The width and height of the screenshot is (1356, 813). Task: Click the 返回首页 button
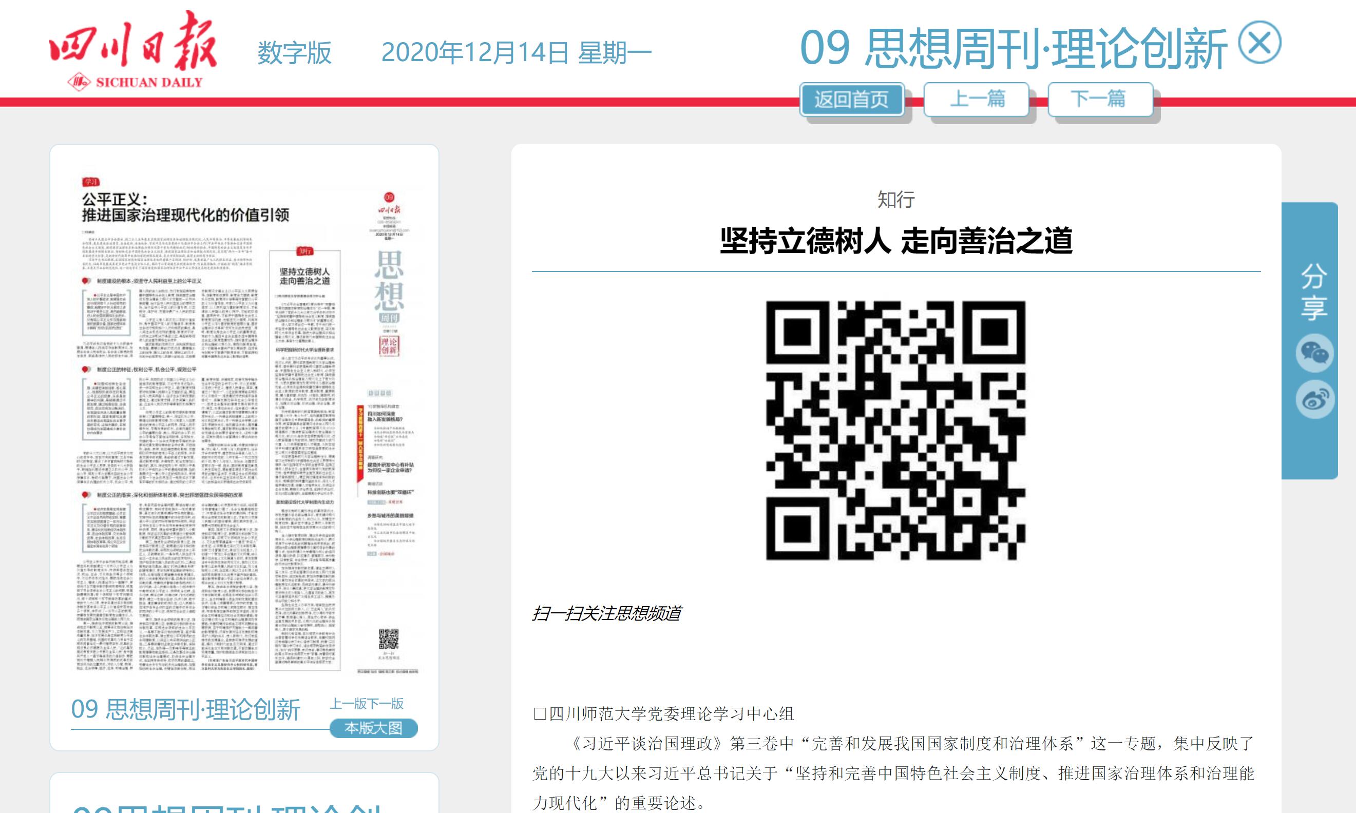pos(851,99)
